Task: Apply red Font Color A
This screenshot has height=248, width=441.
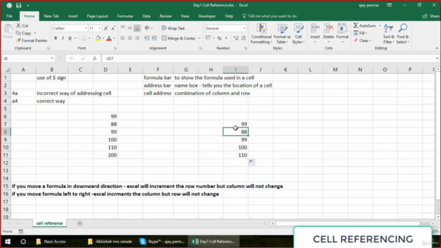Action: 109,39
